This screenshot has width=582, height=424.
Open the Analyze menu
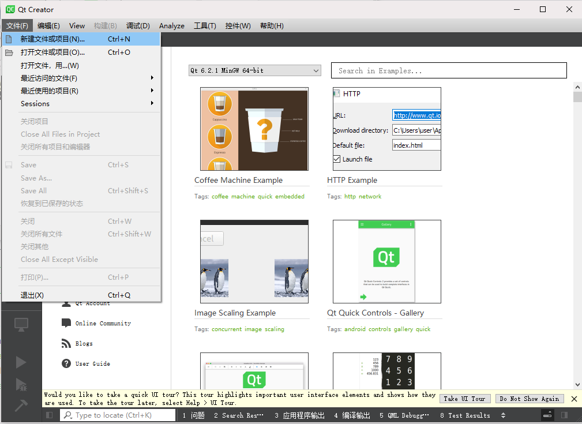pyautogui.click(x=172, y=25)
